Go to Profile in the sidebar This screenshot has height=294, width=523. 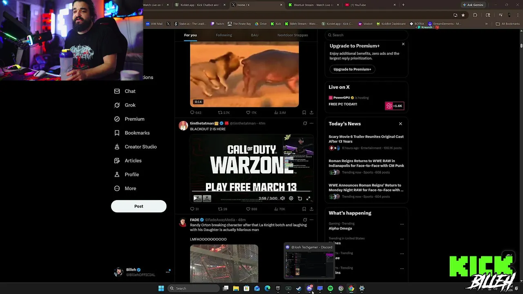click(126, 174)
